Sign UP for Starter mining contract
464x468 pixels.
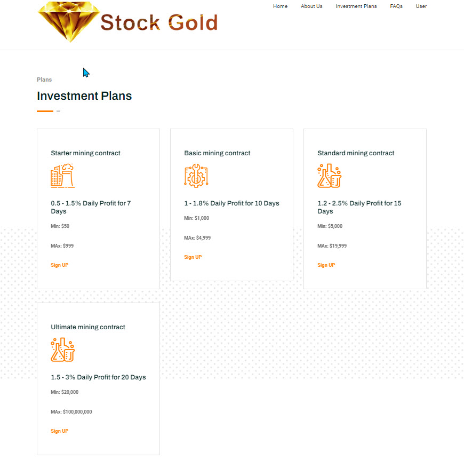click(x=60, y=265)
